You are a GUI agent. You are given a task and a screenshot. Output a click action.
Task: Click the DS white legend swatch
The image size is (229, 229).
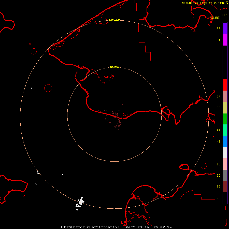(x=225, y=153)
